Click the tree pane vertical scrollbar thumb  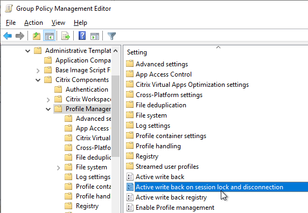coord(116,116)
